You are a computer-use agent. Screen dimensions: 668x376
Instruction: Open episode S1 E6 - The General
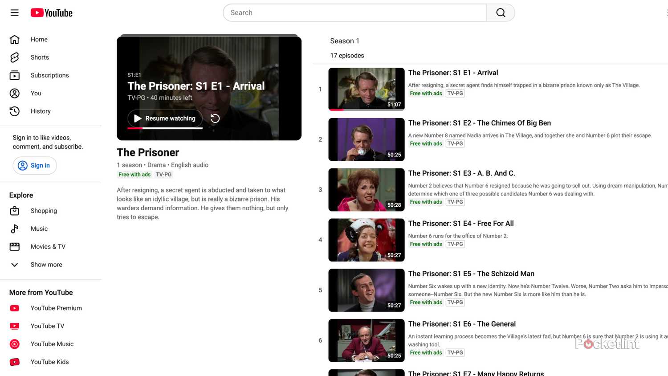[462, 324]
